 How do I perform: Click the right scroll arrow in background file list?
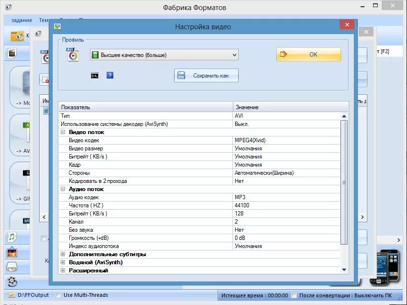tap(363, 217)
